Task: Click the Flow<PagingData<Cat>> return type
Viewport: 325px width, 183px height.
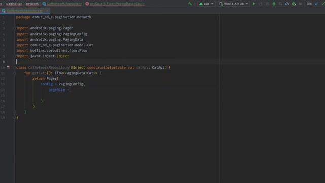Action: pos(76,73)
